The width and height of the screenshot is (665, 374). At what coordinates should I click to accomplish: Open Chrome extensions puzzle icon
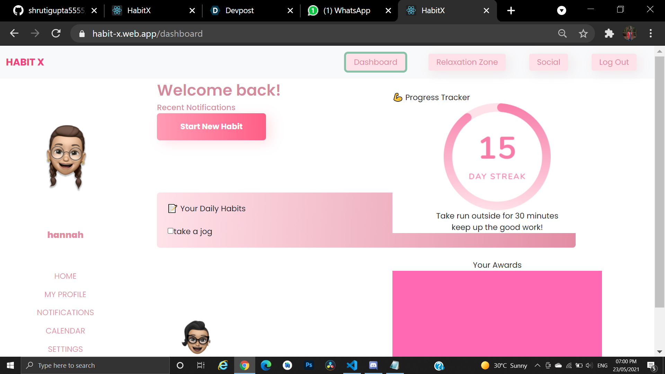coord(609,34)
